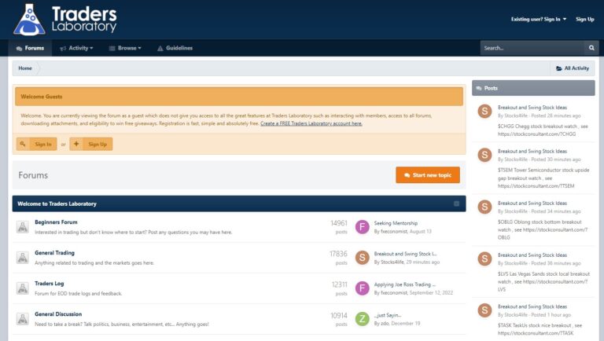Screen dimensions: 604x341
Task: Click the Traders Laboratory flask logo
Action: coord(29,20)
